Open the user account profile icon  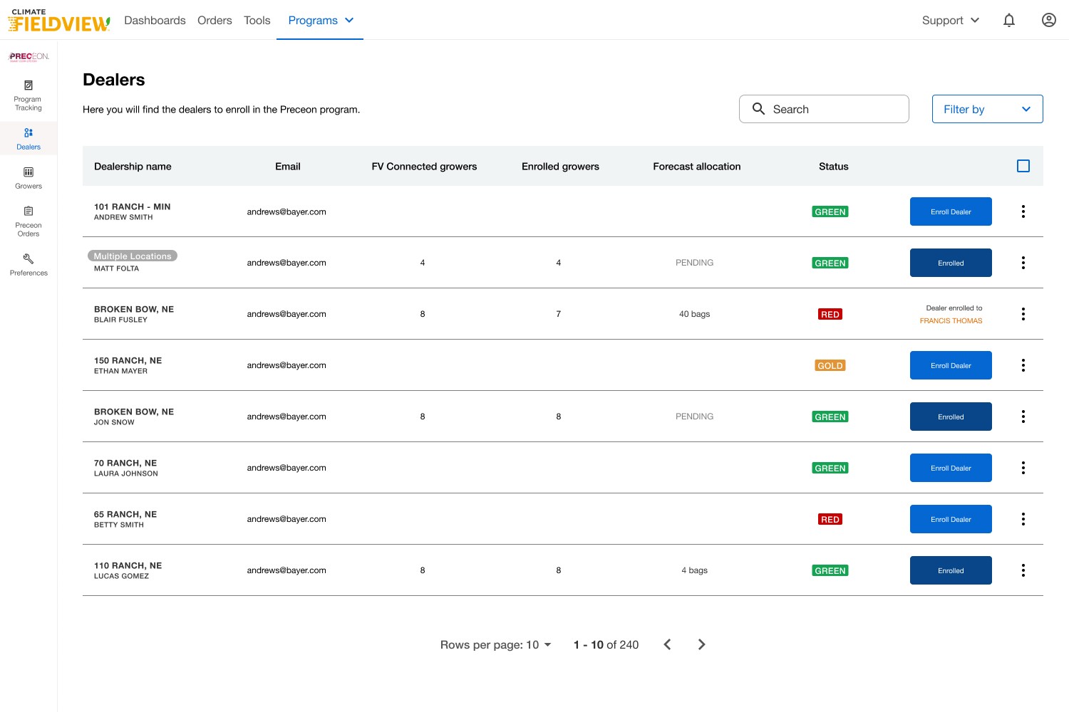(1049, 21)
